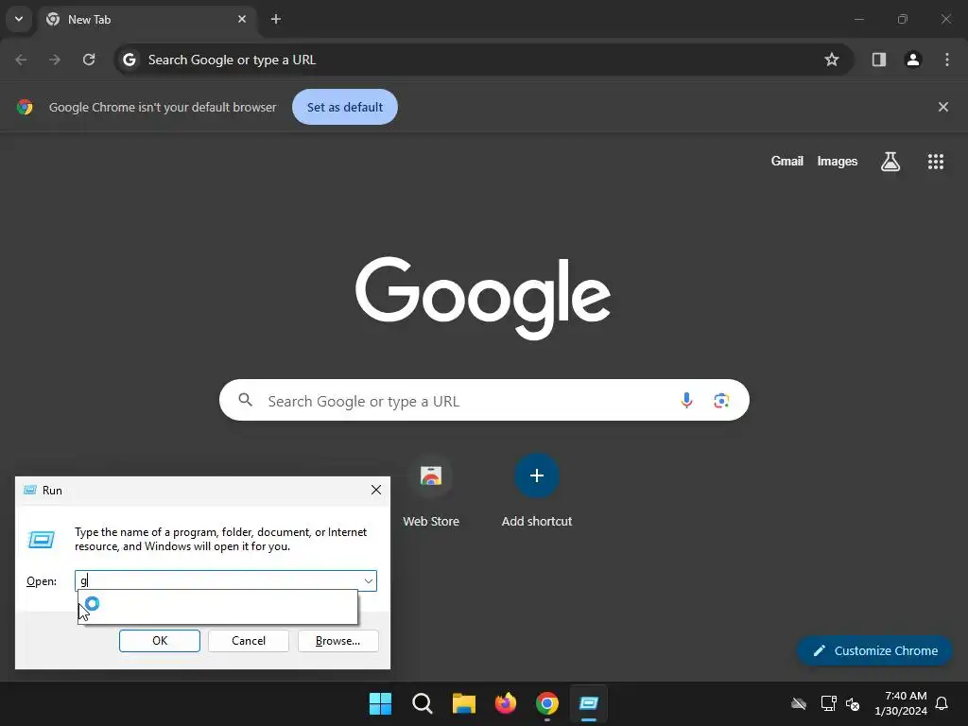Switch to Chrome in the taskbar
Screen dimensions: 968x726
click(547, 703)
